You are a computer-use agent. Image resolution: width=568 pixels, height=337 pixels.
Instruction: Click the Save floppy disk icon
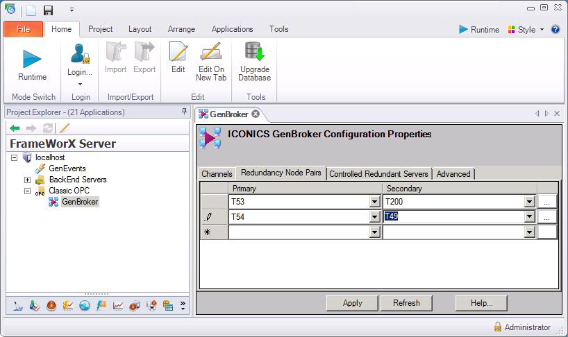point(48,10)
